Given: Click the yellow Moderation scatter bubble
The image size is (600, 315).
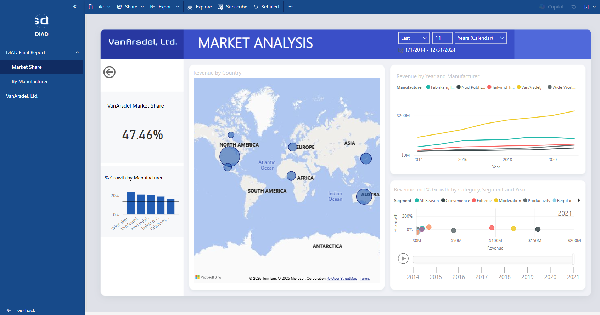Looking at the screenshot, I should (514, 229).
